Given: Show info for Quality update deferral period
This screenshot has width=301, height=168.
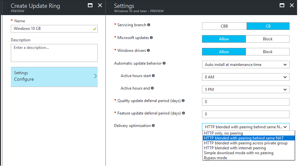Looking at the screenshot, I should pos(183,101).
